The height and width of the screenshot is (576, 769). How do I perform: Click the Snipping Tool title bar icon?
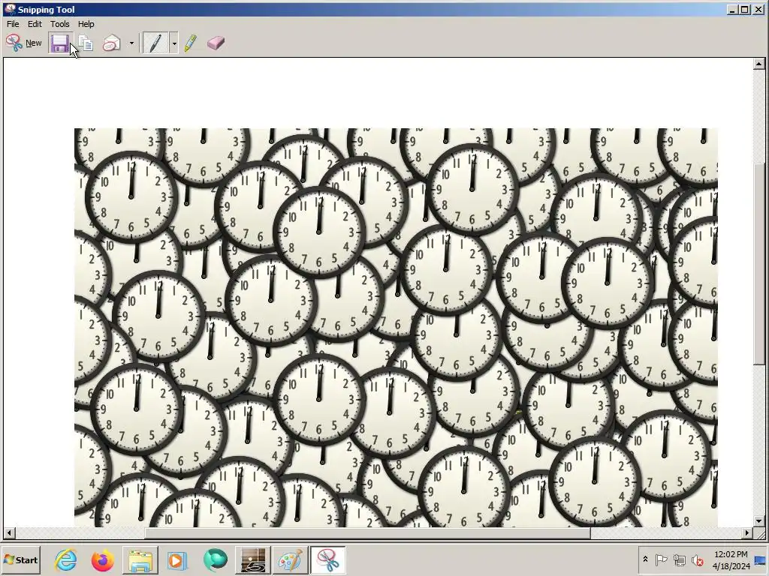point(9,9)
